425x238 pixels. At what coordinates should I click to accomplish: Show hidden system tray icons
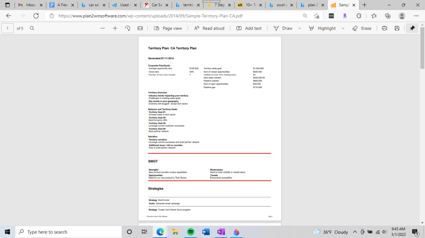click(355, 232)
